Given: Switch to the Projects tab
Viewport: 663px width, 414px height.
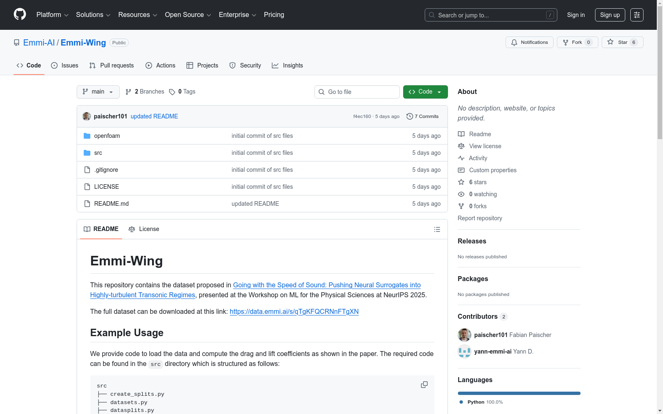Looking at the screenshot, I should [202, 65].
